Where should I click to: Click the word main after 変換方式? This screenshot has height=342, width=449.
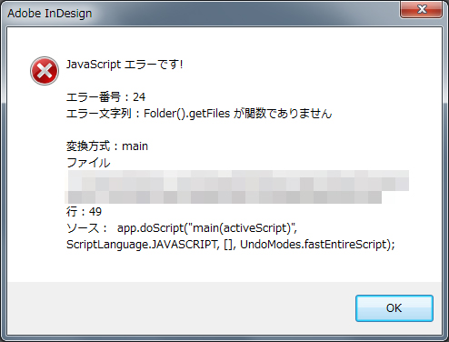135,146
